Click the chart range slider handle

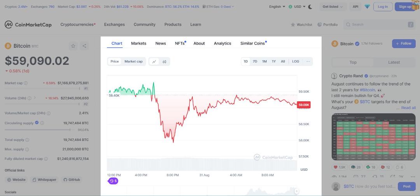296,191
